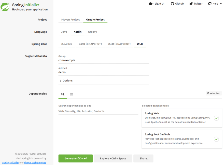Remove Spring Web dependency checkmark
The image size is (224, 165).
[216, 118]
